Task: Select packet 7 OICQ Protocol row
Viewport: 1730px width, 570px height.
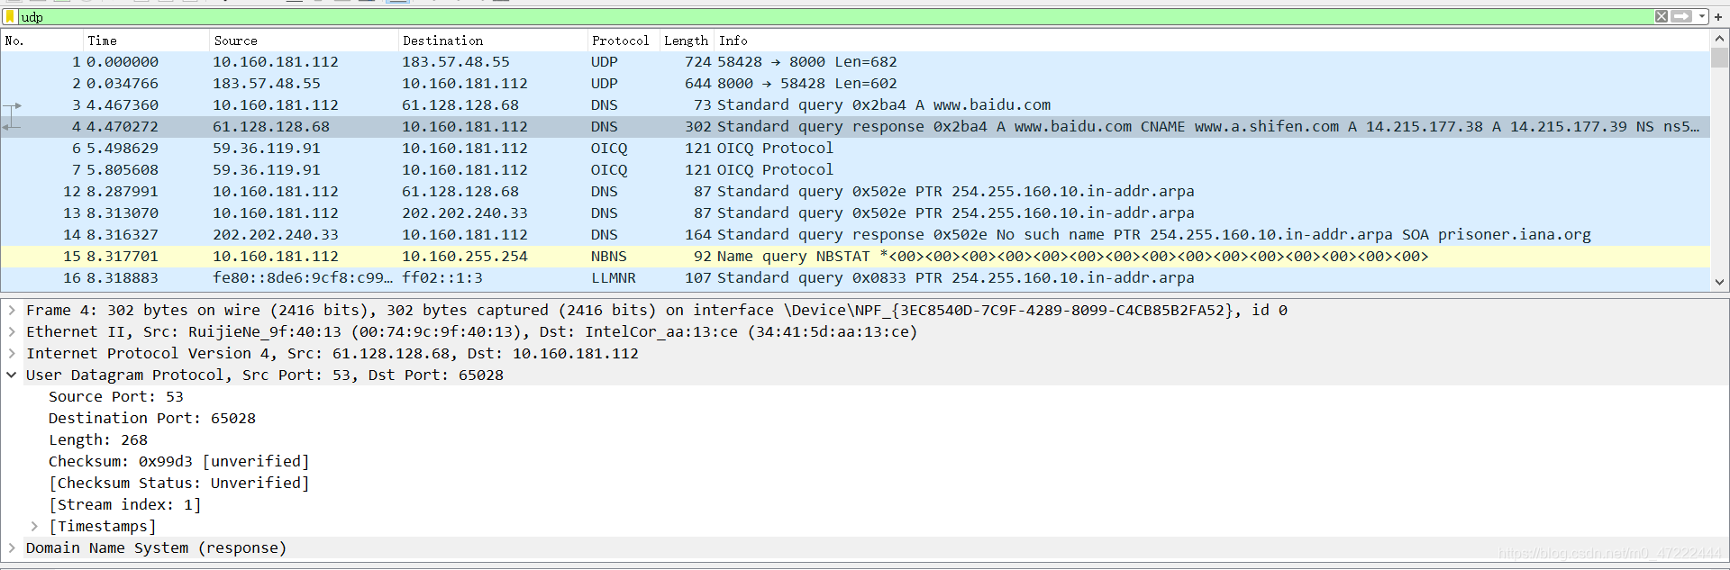Action: (x=855, y=170)
